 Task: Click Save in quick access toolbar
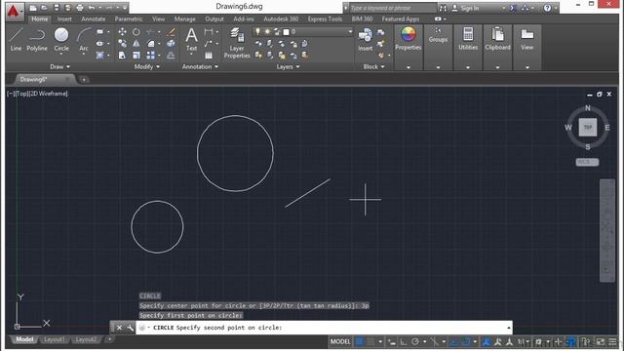click(x=57, y=8)
